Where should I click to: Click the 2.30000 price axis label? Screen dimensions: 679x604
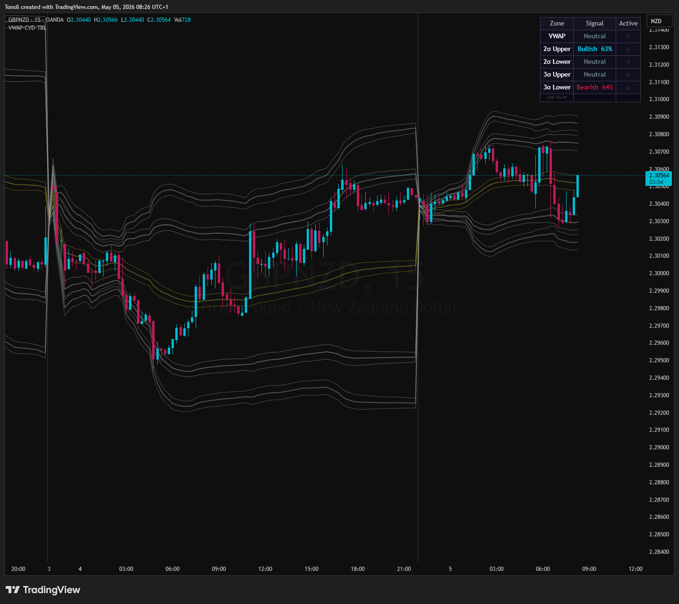point(659,273)
